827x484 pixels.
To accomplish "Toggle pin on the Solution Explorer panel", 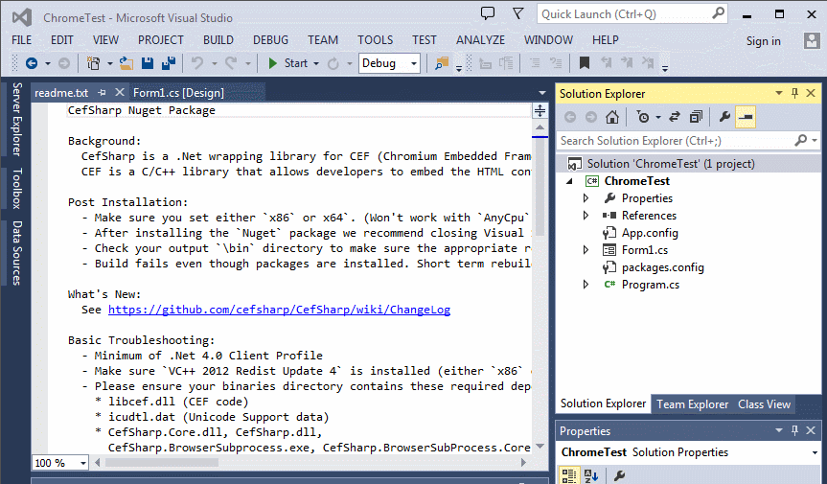I will (794, 93).
